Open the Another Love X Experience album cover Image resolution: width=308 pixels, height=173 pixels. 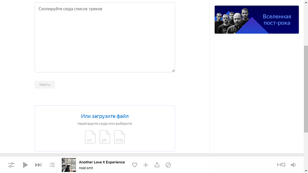coord(69,165)
